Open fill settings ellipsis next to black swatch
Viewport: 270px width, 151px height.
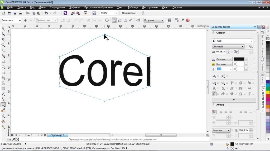[250, 60]
